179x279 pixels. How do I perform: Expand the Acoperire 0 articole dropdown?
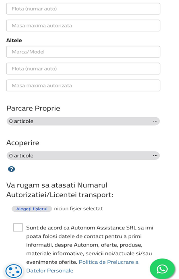click(83, 155)
